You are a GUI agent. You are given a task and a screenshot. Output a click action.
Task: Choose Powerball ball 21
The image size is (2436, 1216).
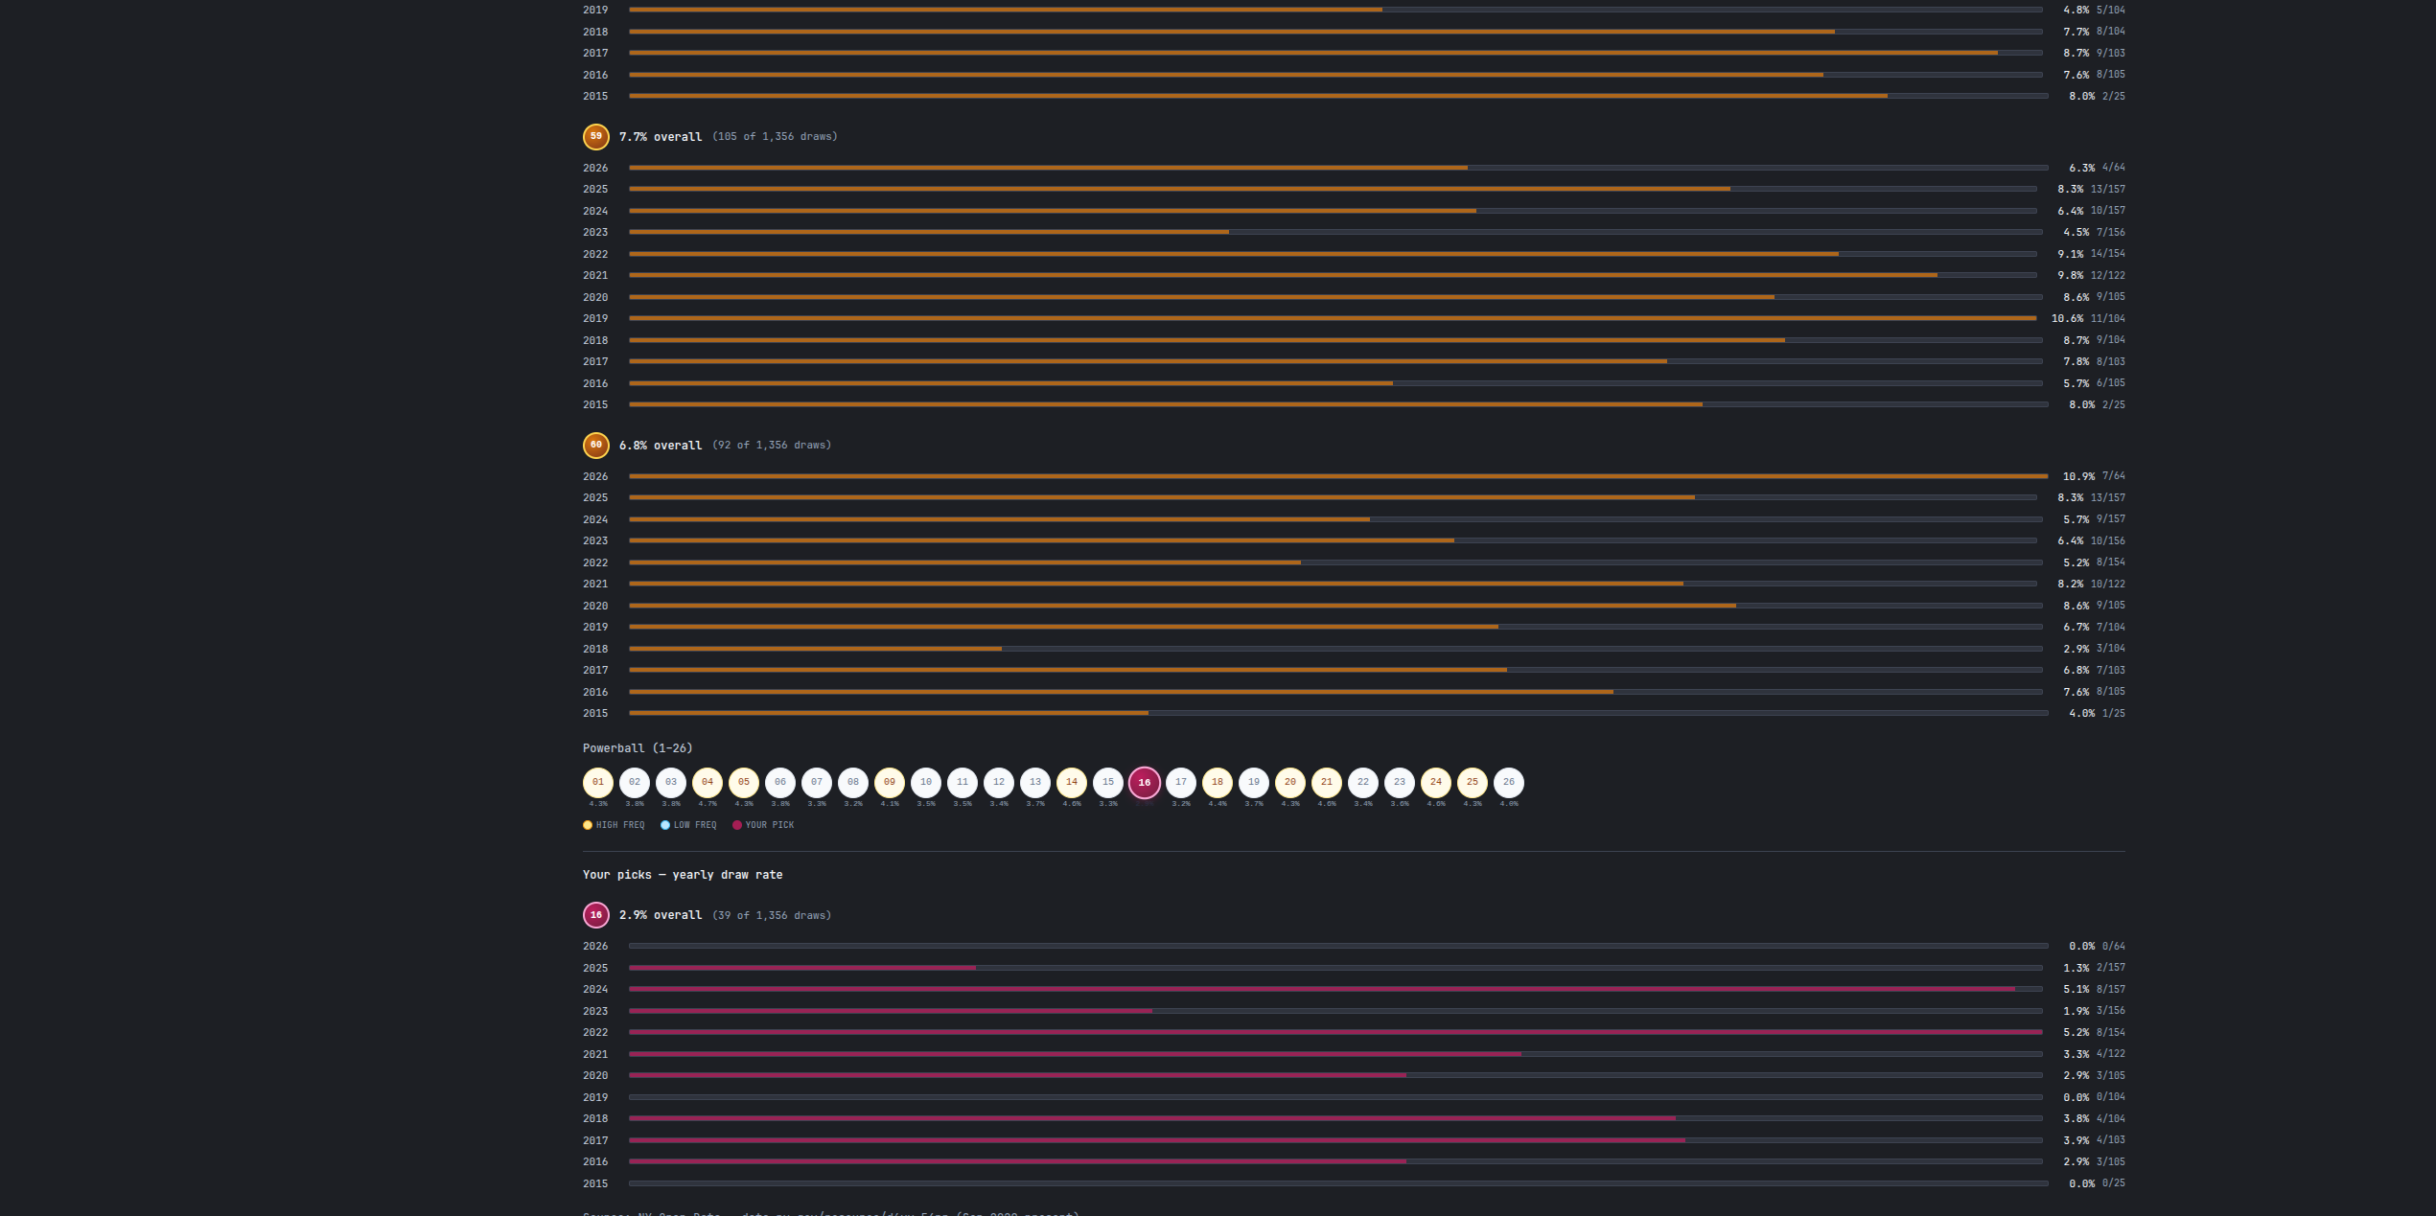(x=1327, y=782)
